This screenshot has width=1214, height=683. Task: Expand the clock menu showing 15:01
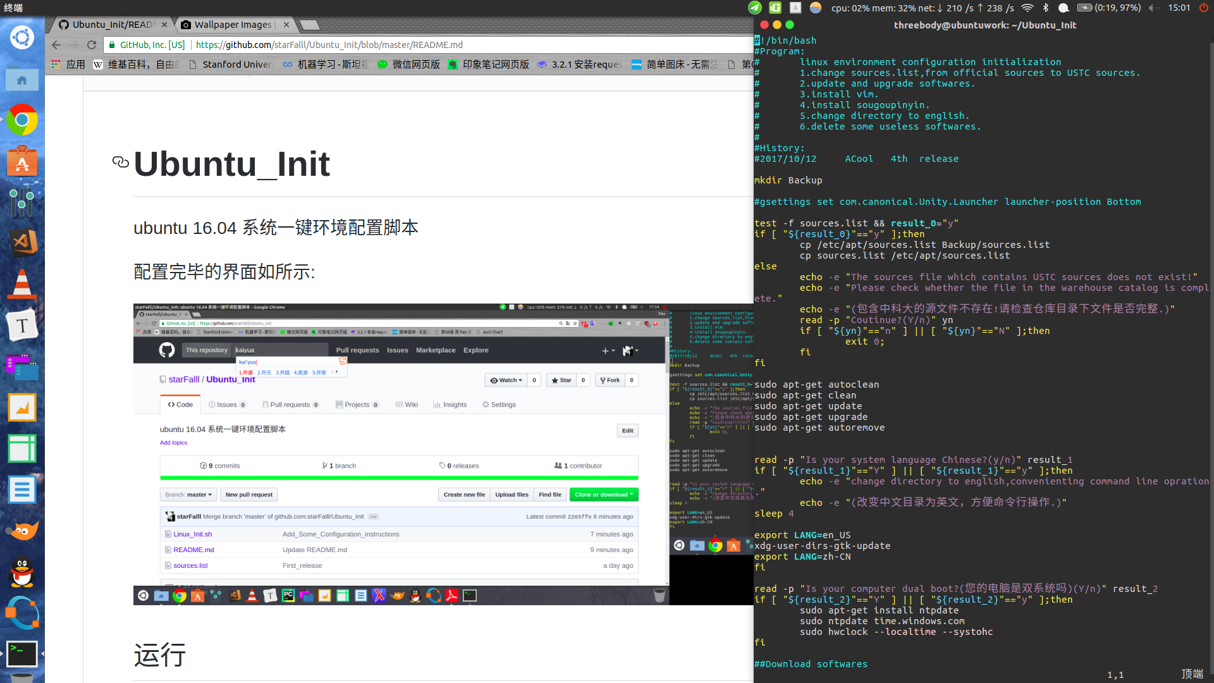tap(1179, 8)
